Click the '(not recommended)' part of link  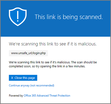(x=42, y=85)
